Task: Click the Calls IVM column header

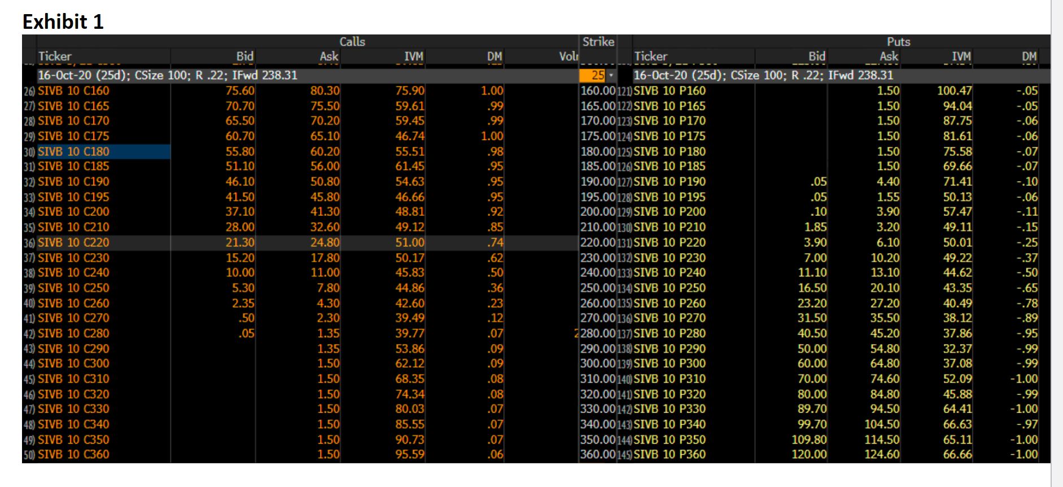Action: coord(414,56)
